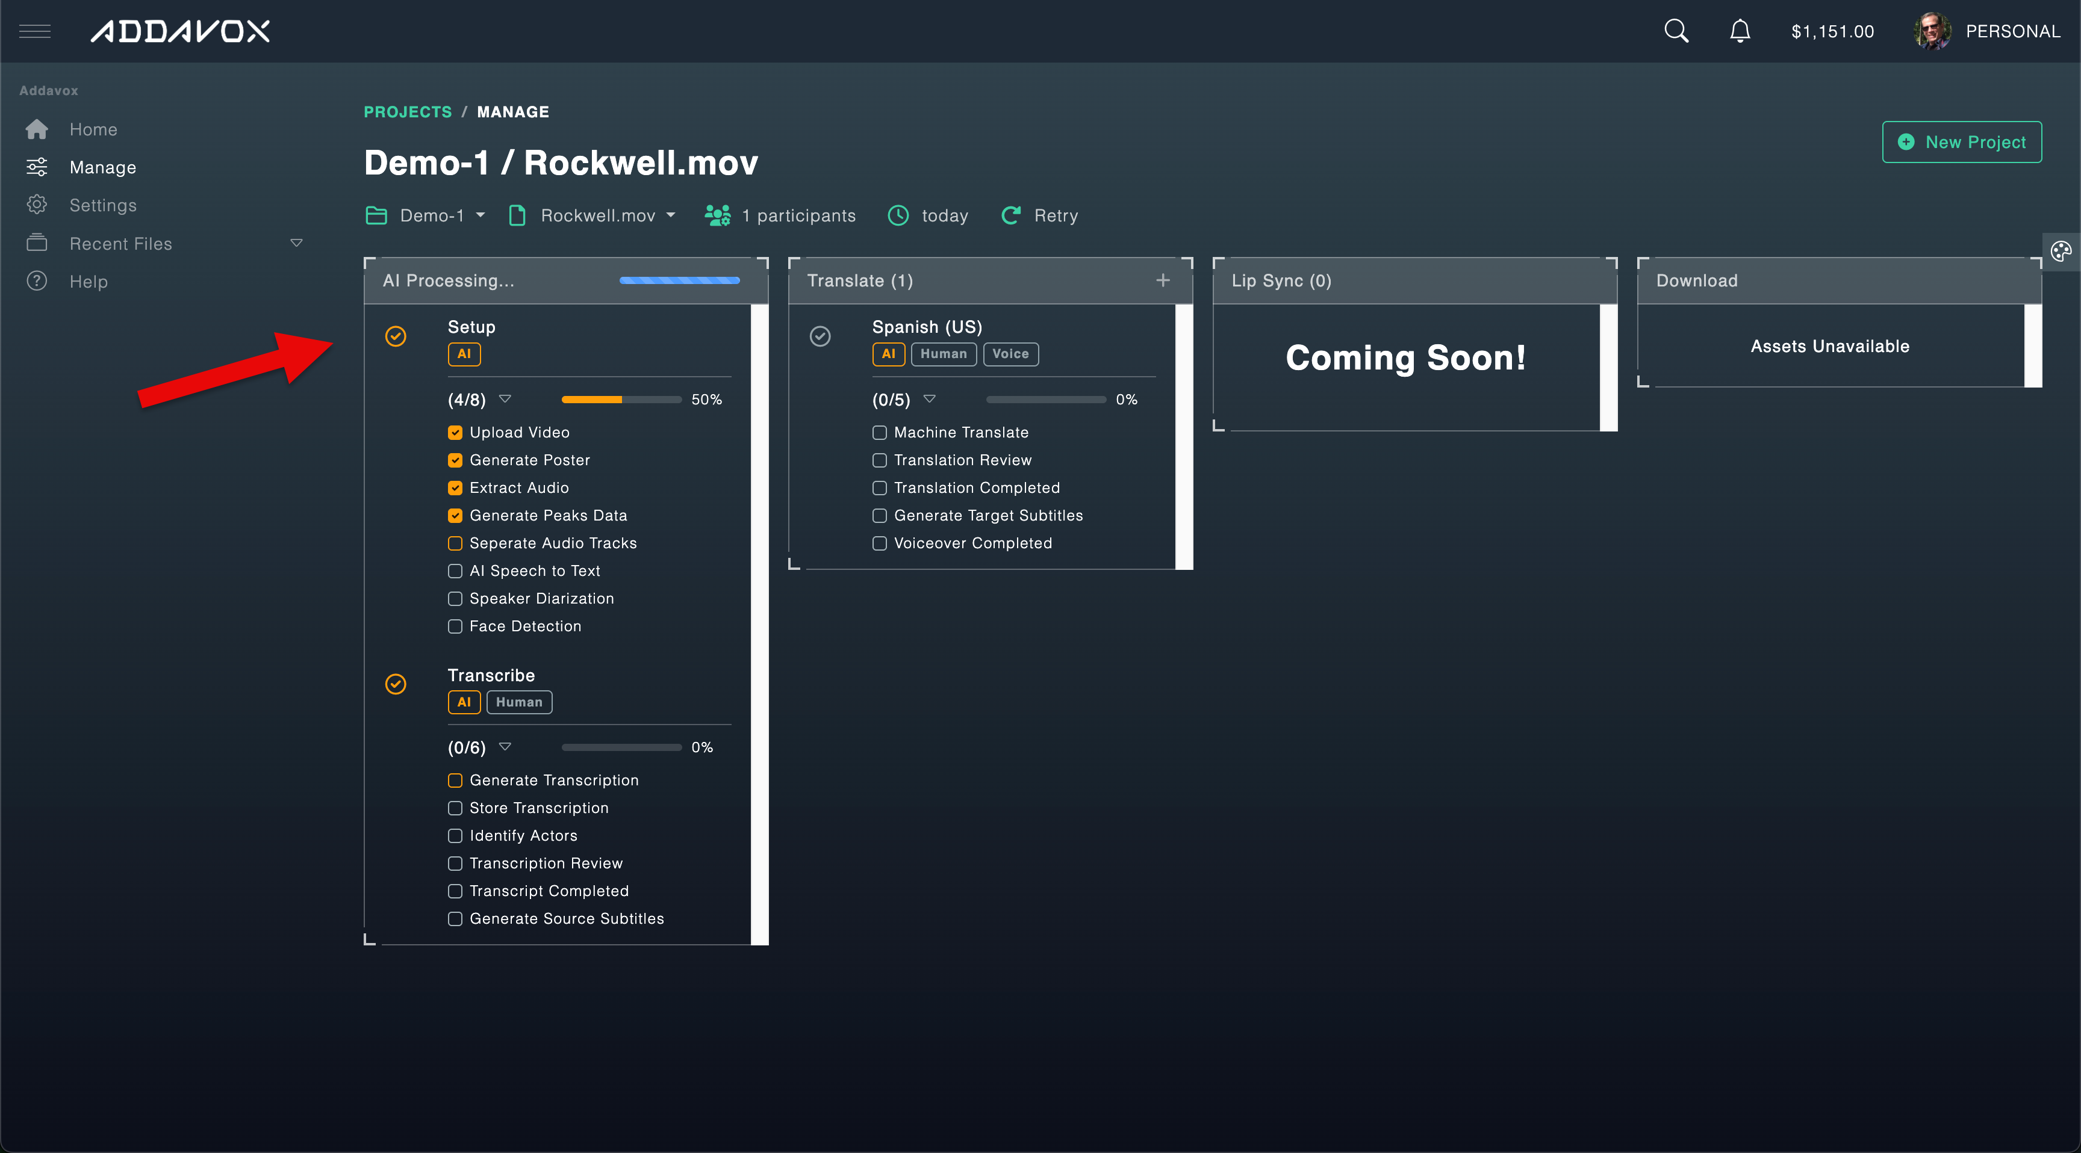Check the Voiceover Completed box
The height and width of the screenshot is (1153, 2081).
tap(880, 543)
